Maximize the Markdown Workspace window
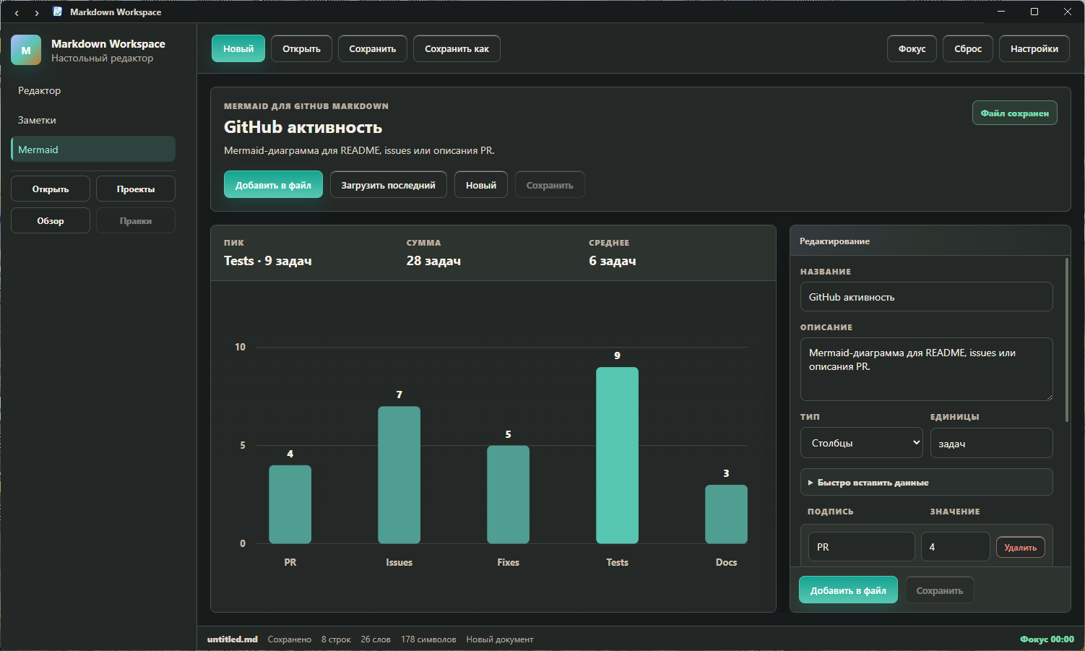The image size is (1085, 651). (x=1034, y=12)
